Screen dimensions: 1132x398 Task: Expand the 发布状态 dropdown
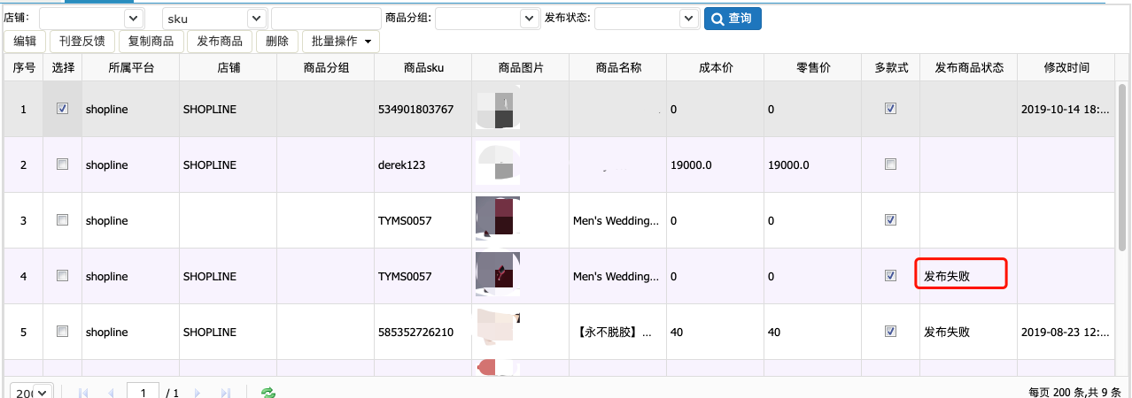tap(647, 18)
